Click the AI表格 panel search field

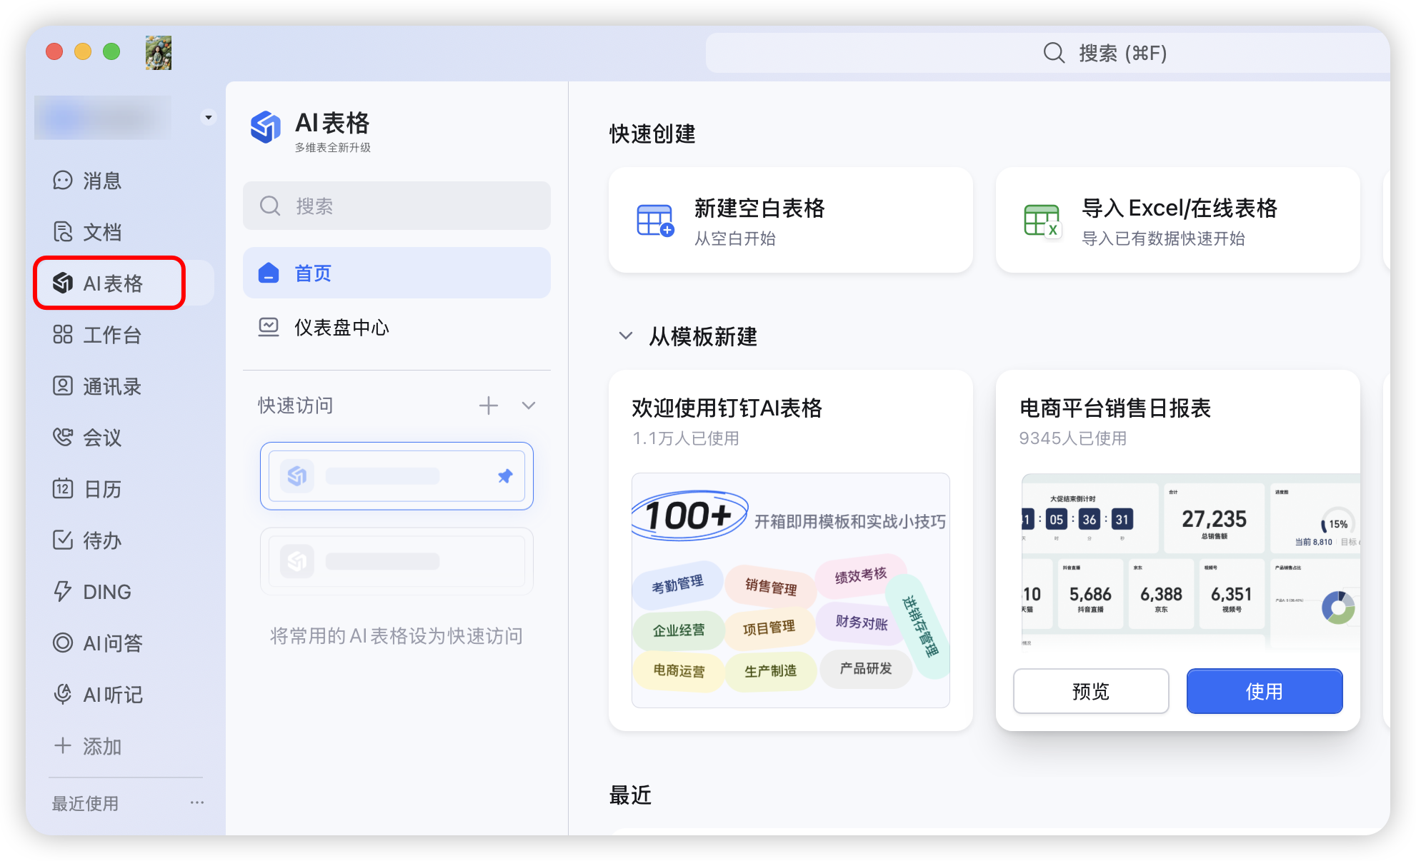coord(397,206)
